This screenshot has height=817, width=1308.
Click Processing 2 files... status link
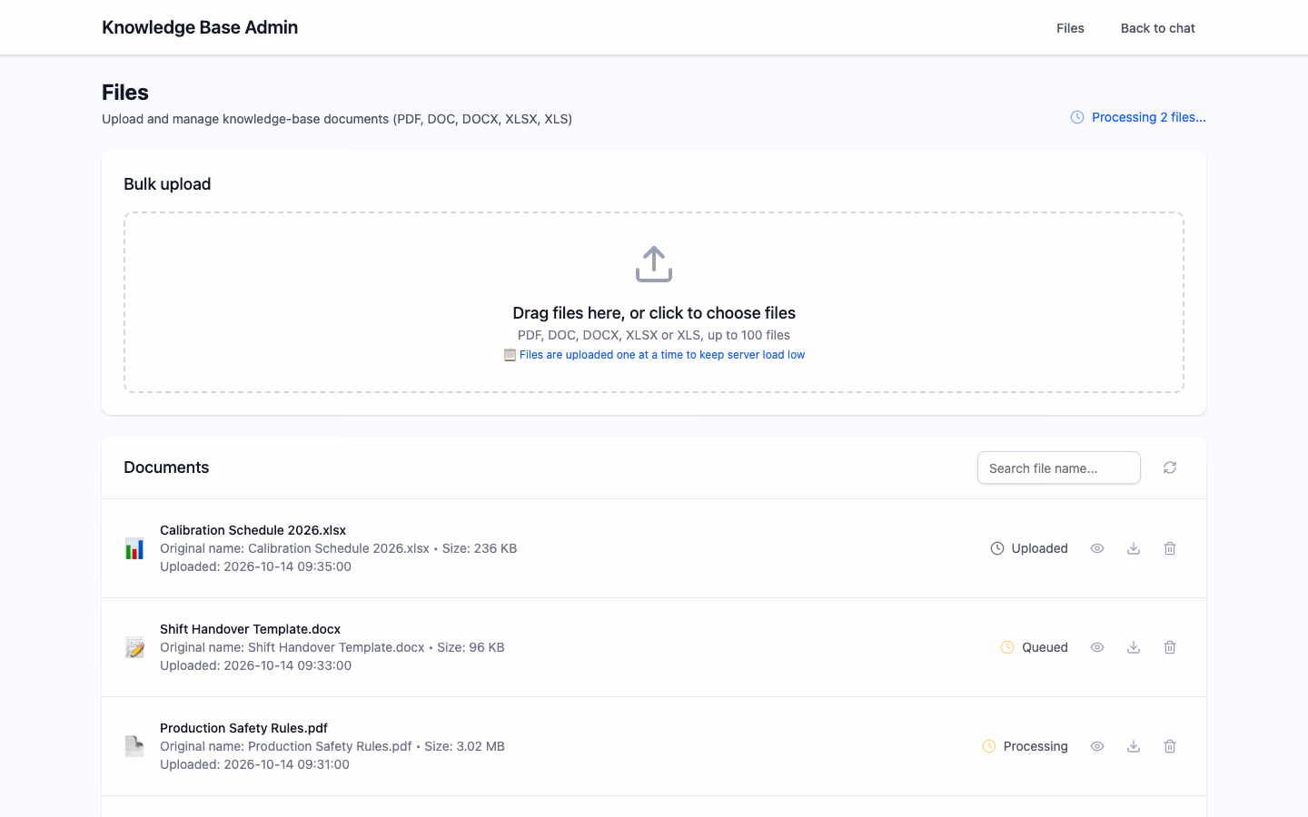(x=1149, y=117)
